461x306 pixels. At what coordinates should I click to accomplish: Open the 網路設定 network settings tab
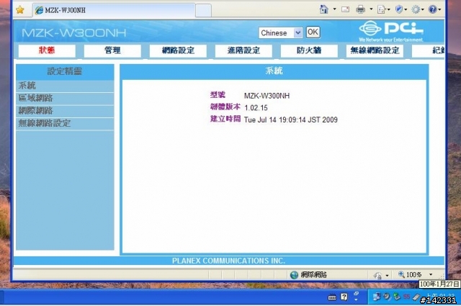click(x=178, y=50)
